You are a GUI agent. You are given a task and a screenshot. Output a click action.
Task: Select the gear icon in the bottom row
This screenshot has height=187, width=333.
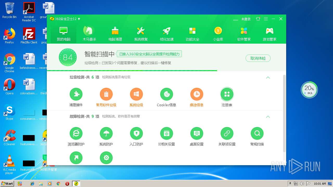(x=106, y=158)
